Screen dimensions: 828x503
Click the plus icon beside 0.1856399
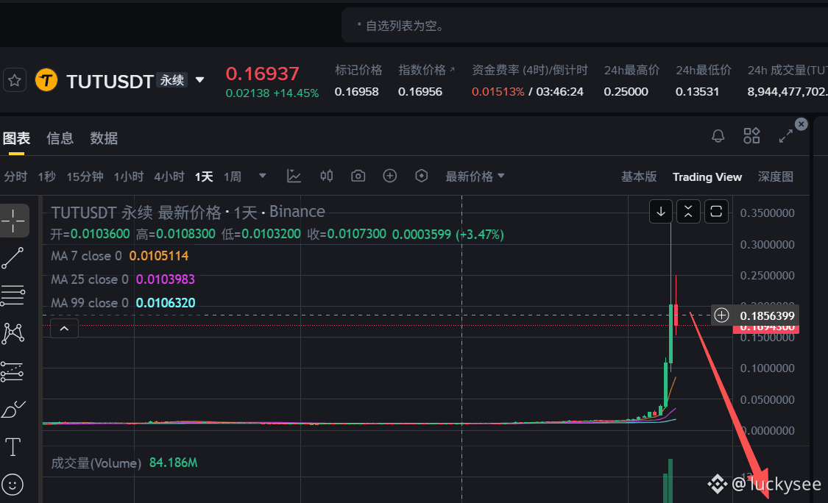721,315
